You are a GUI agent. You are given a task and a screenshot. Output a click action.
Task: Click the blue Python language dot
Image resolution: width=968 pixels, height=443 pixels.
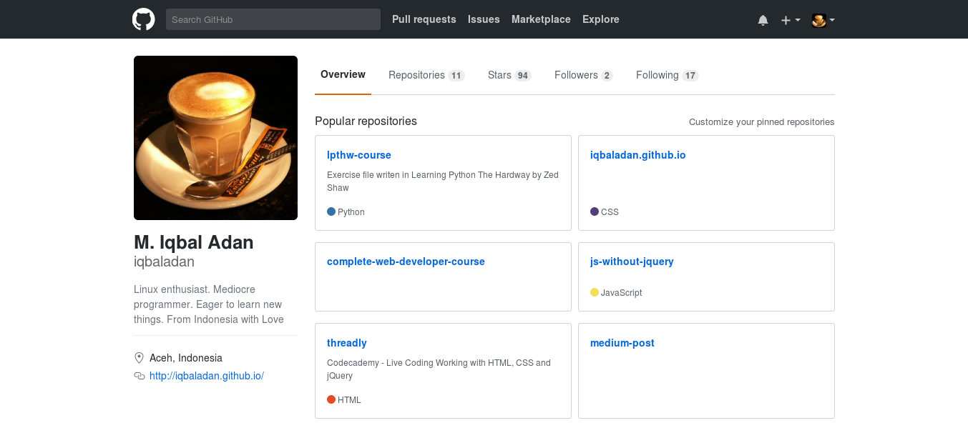coord(331,211)
